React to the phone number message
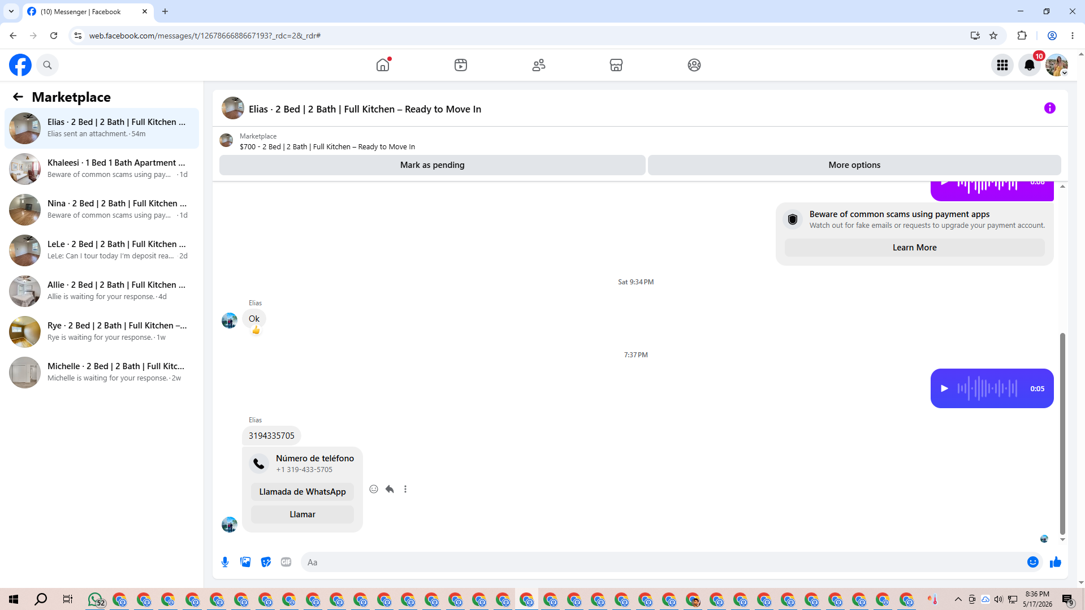Image resolution: width=1085 pixels, height=610 pixels. coord(374,489)
